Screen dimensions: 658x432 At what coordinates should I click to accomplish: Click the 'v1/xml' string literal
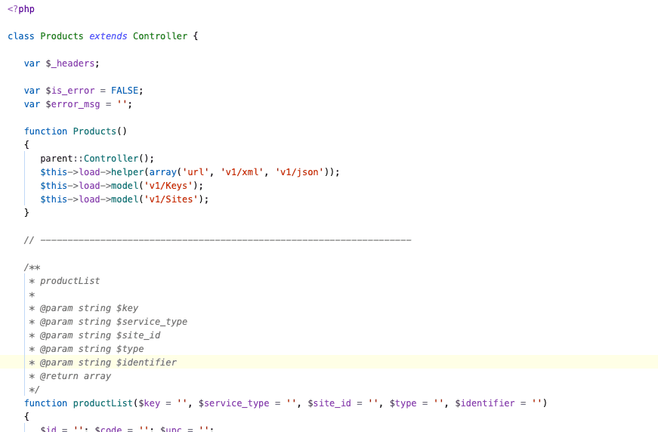[242, 172]
